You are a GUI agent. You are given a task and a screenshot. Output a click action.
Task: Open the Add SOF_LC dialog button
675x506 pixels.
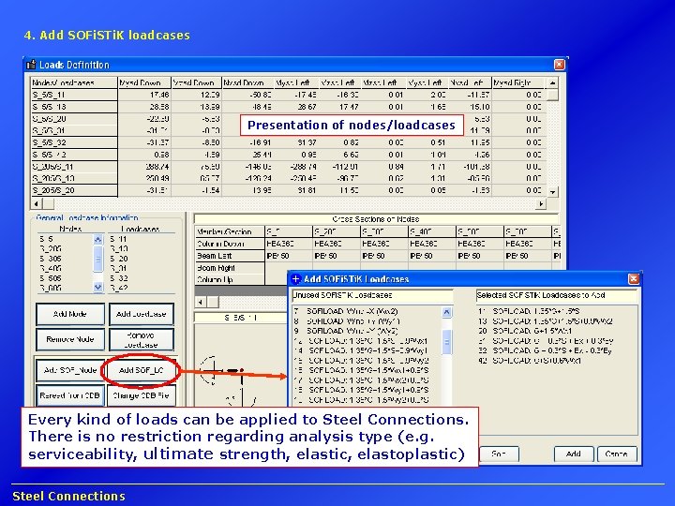point(142,370)
